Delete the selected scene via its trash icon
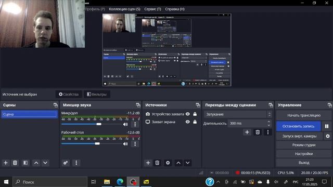 point(15,163)
